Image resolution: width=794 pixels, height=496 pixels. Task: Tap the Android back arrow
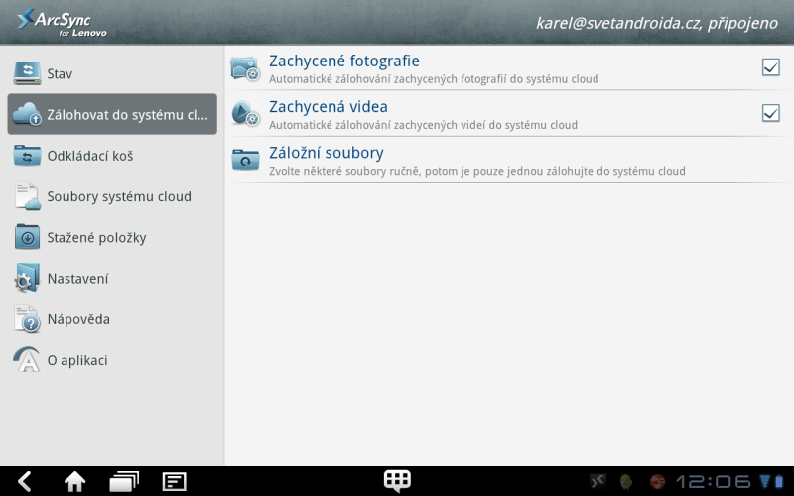point(24,481)
